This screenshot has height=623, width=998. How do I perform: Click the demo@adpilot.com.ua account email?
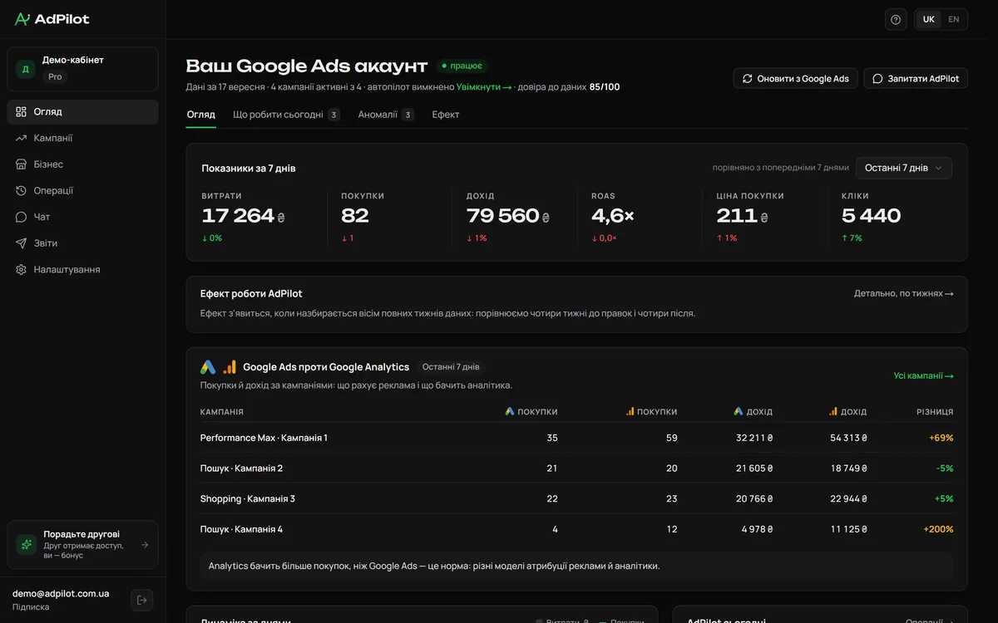(61, 594)
